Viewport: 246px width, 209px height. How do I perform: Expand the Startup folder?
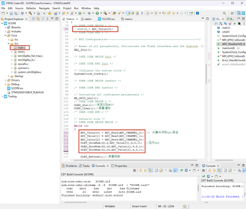(x=9, y=76)
